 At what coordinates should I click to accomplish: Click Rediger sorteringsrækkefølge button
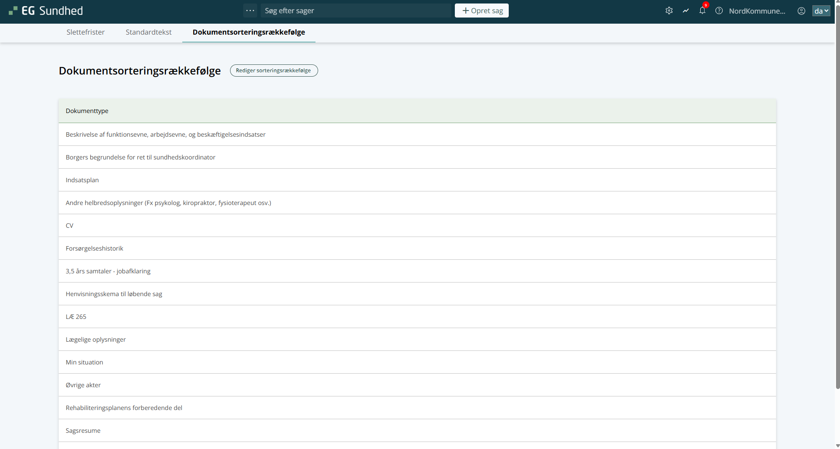pos(273,71)
